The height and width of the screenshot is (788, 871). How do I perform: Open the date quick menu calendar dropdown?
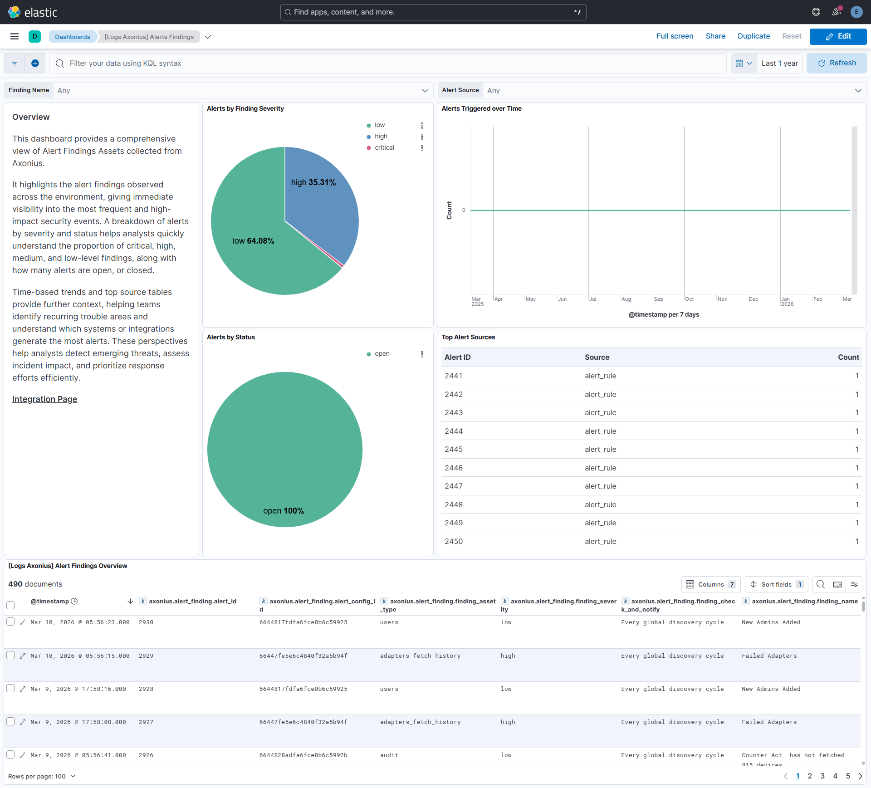[744, 64]
